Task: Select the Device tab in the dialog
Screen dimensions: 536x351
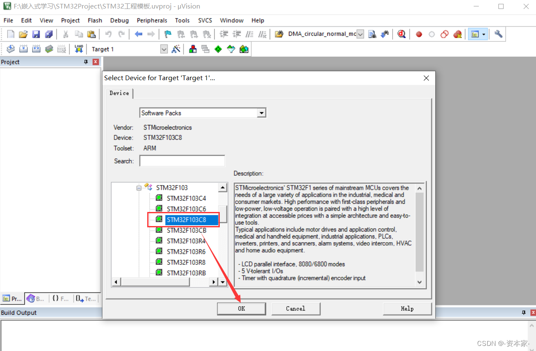Action: pos(119,93)
